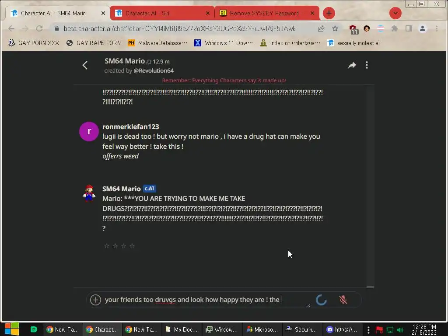Switch to the Microso... taskbar item

262,329
